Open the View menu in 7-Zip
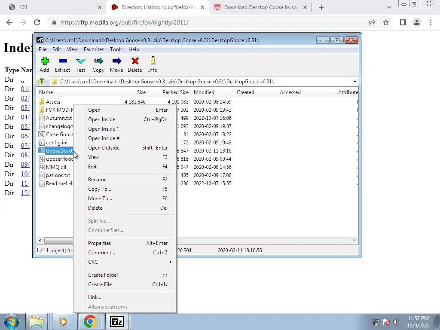The width and height of the screenshot is (440, 330). coord(72,49)
